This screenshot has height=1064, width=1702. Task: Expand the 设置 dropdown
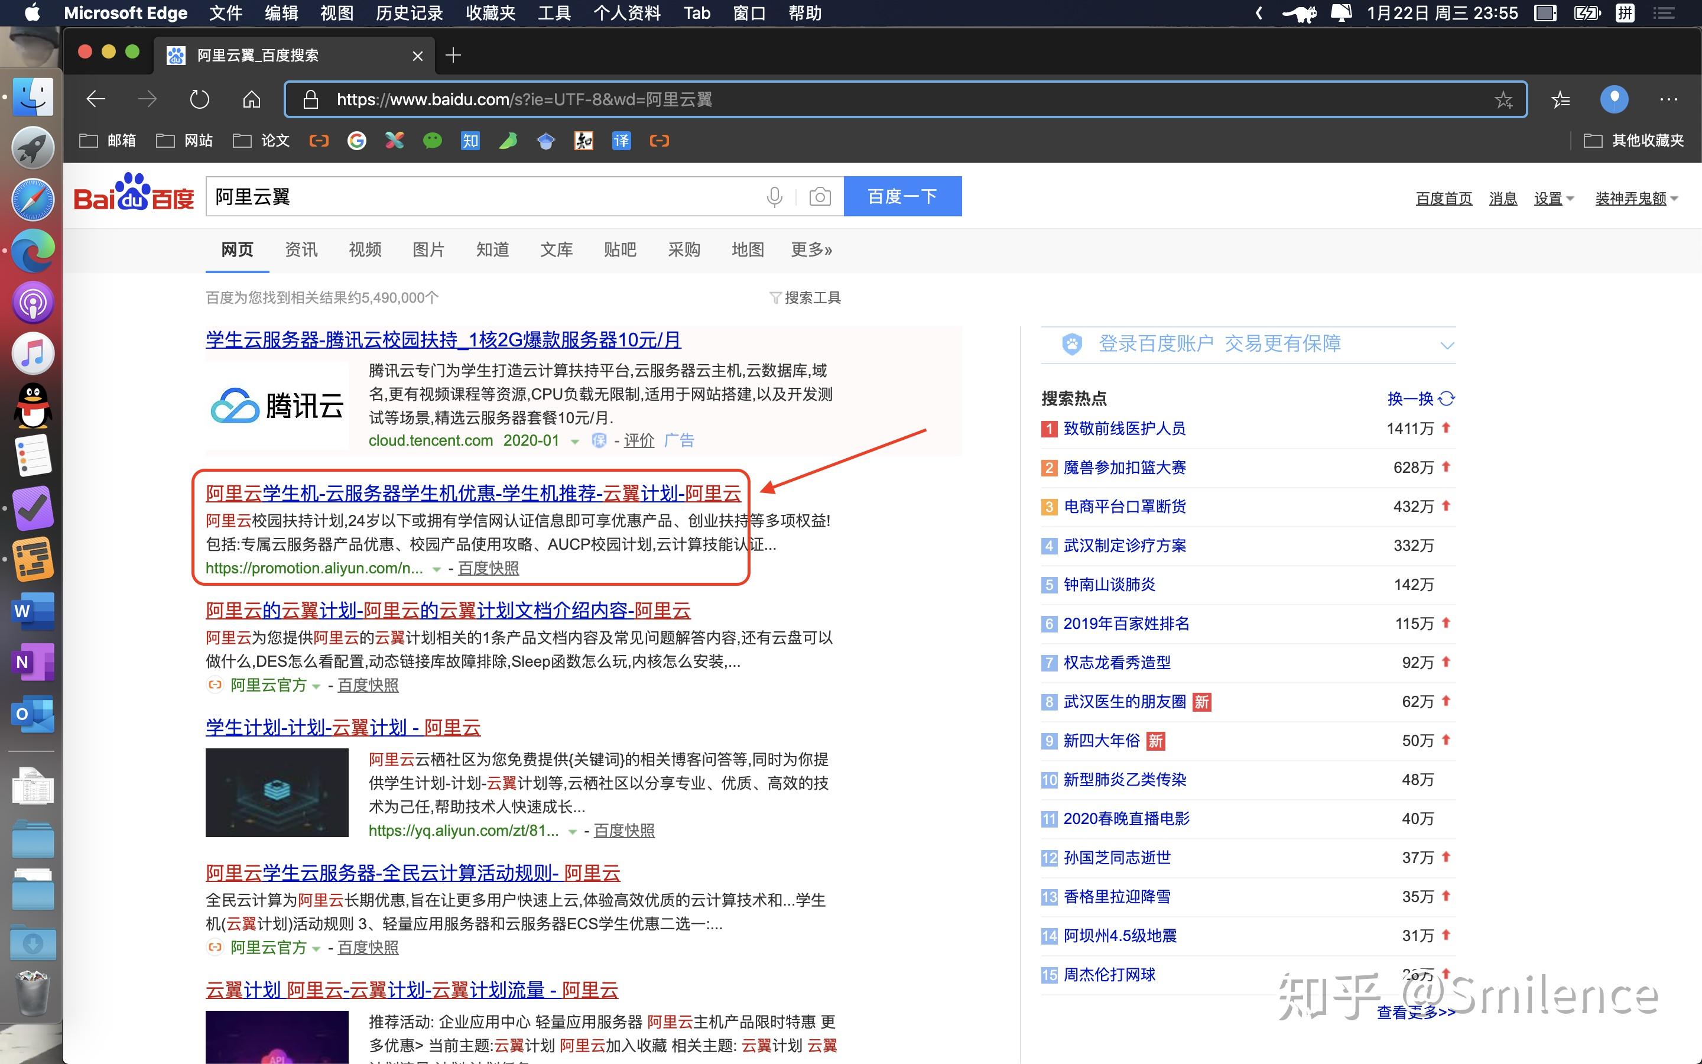[1554, 199]
